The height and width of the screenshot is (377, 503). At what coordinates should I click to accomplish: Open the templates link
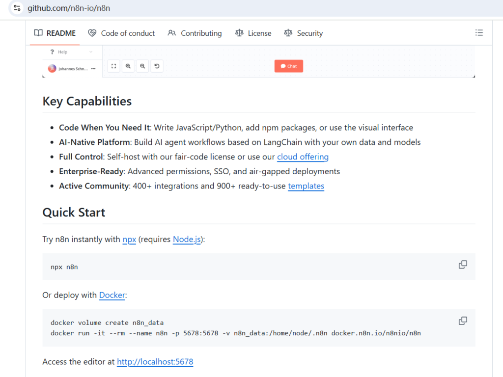(x=306, y=186)
